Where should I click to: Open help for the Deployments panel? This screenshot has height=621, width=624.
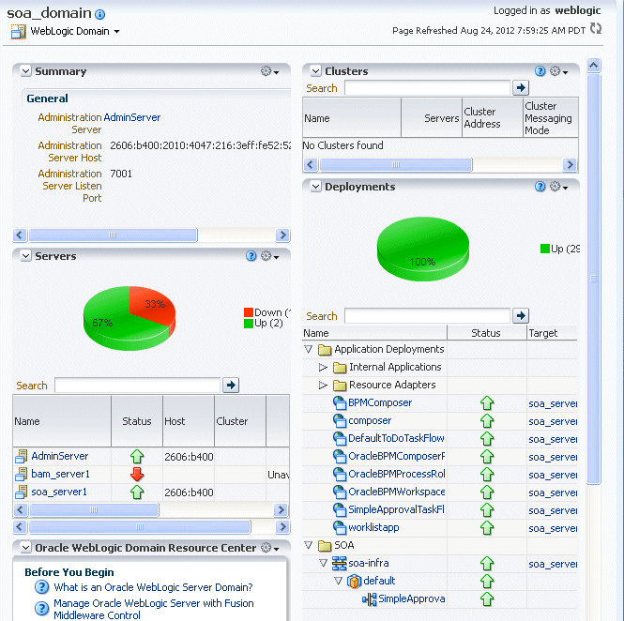point(540,187)
